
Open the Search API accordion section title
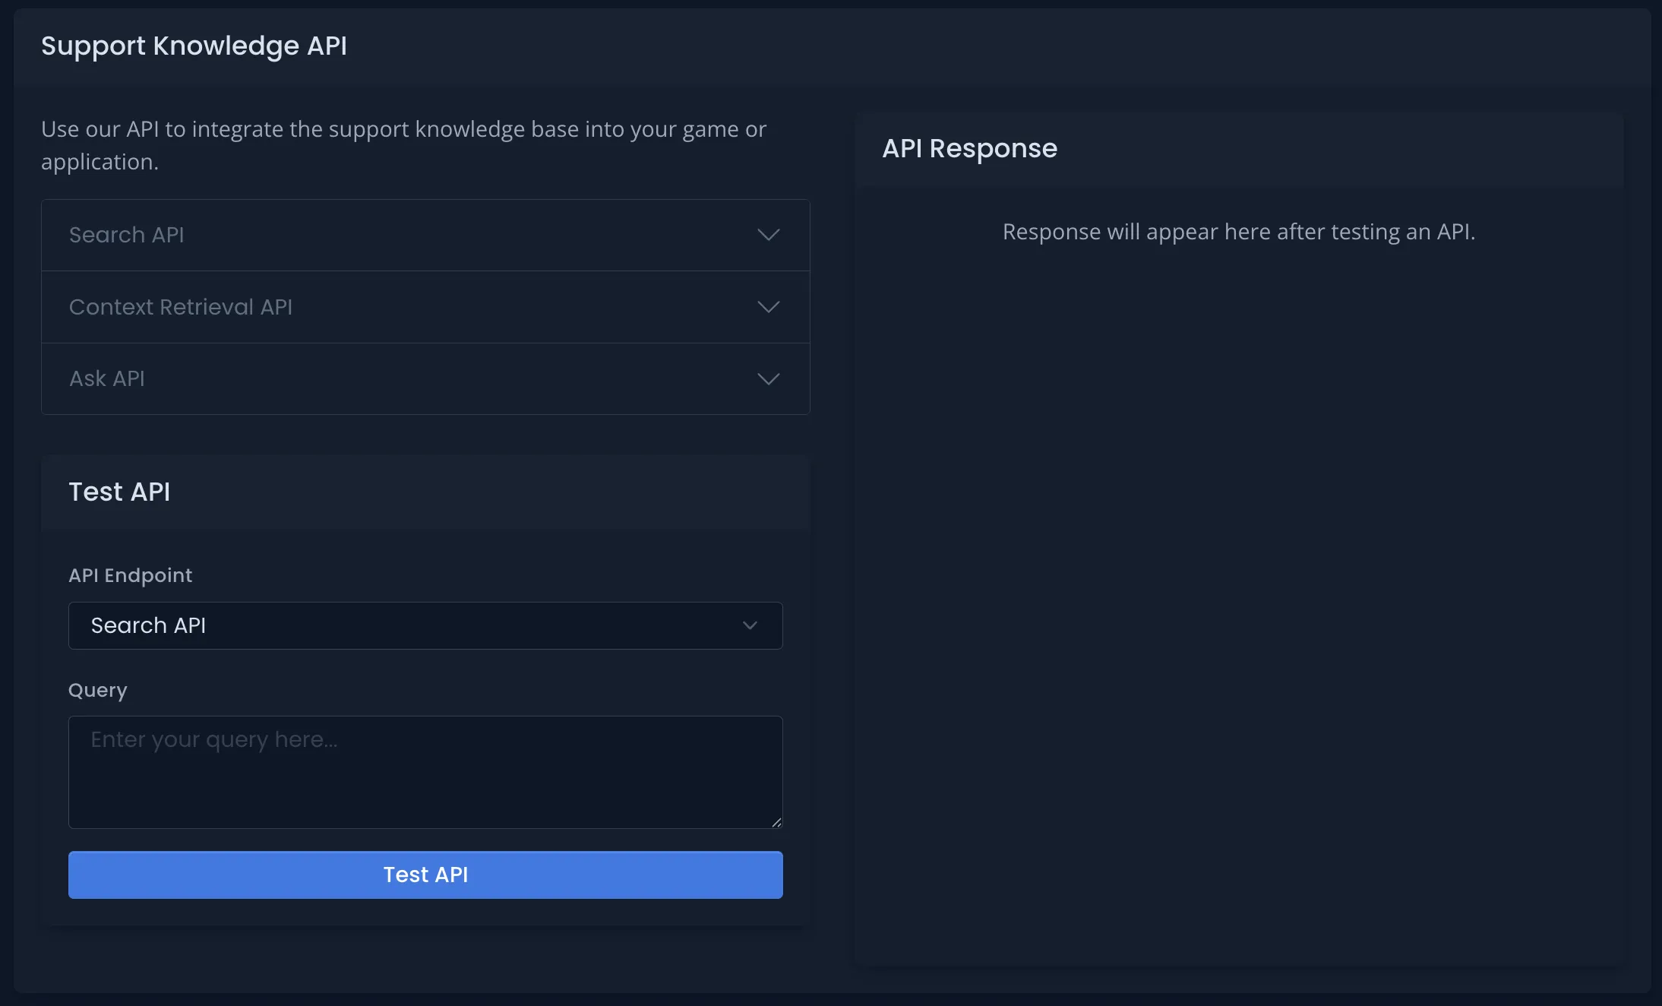click(127, 235)
